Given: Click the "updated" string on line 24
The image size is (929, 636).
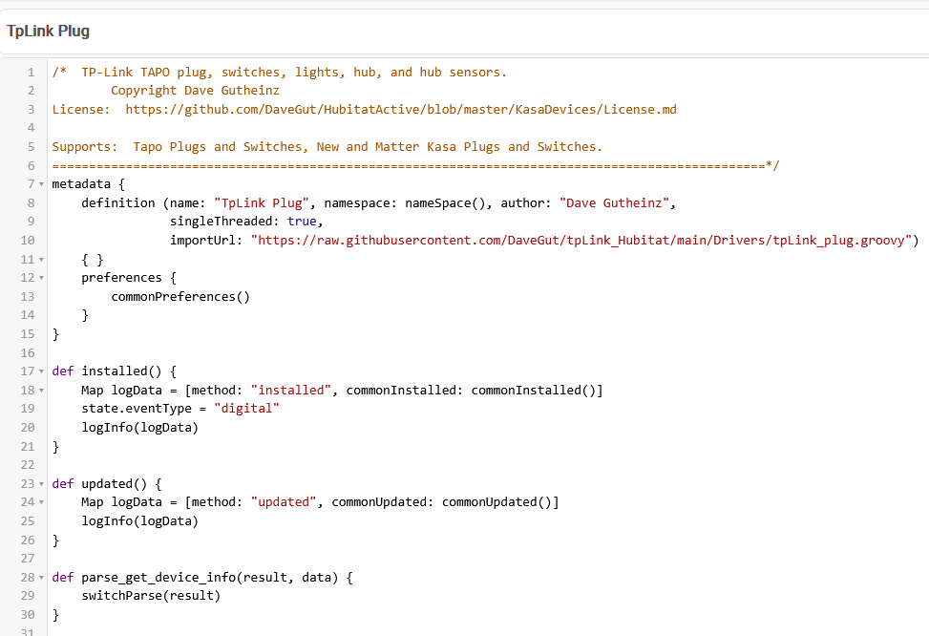Looking at the screenshot, I should tap(284, 502).
